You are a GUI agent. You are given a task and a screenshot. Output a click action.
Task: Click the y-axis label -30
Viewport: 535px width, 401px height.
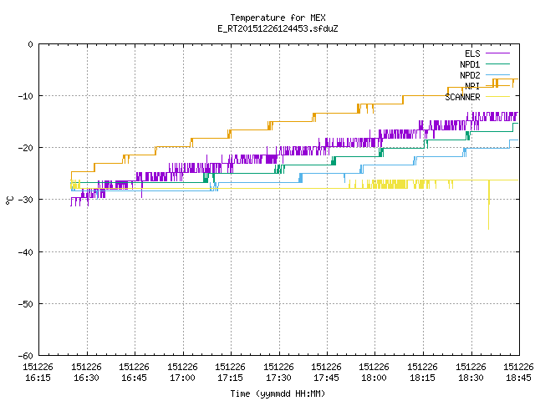pyautogui.click(x=26, y=200)
